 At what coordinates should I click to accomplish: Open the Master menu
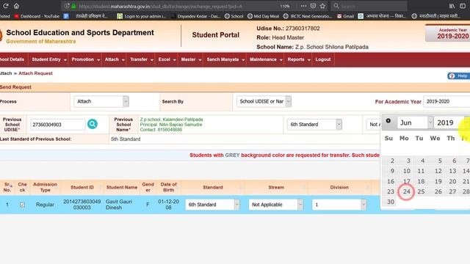pos(191,59)
